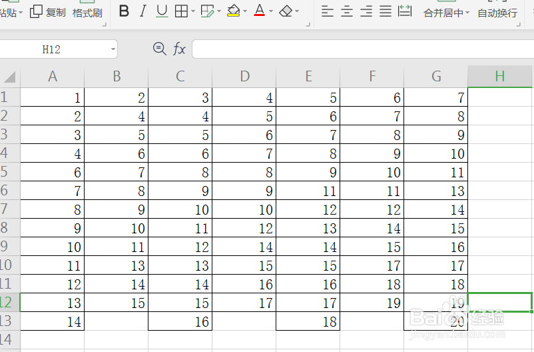This screenshot has height=352, width=534.
Task: Click cell B10 containing 13
Action: click(x=117, y=265)
